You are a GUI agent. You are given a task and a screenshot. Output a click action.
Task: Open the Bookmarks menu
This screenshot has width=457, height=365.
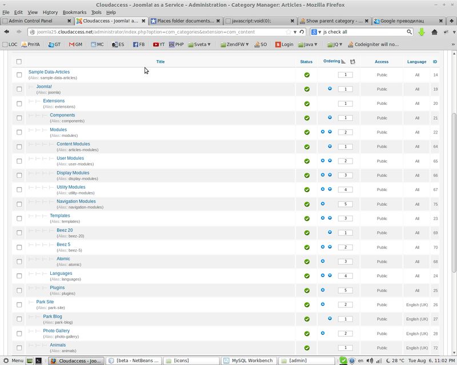(74, 12)
